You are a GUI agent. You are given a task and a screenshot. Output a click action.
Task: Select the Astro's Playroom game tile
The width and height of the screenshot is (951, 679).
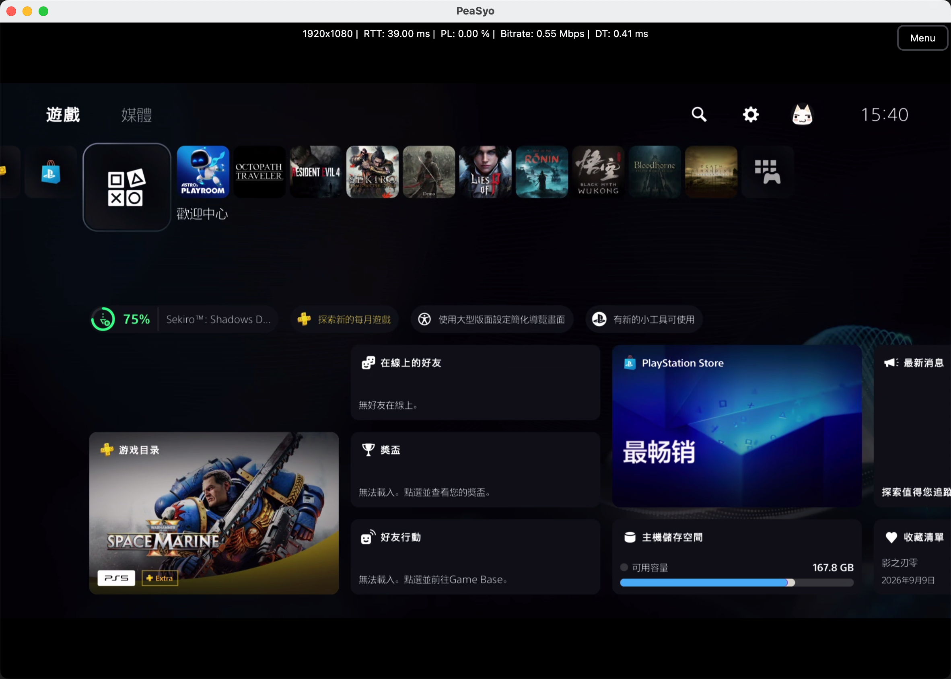point(203,172)
